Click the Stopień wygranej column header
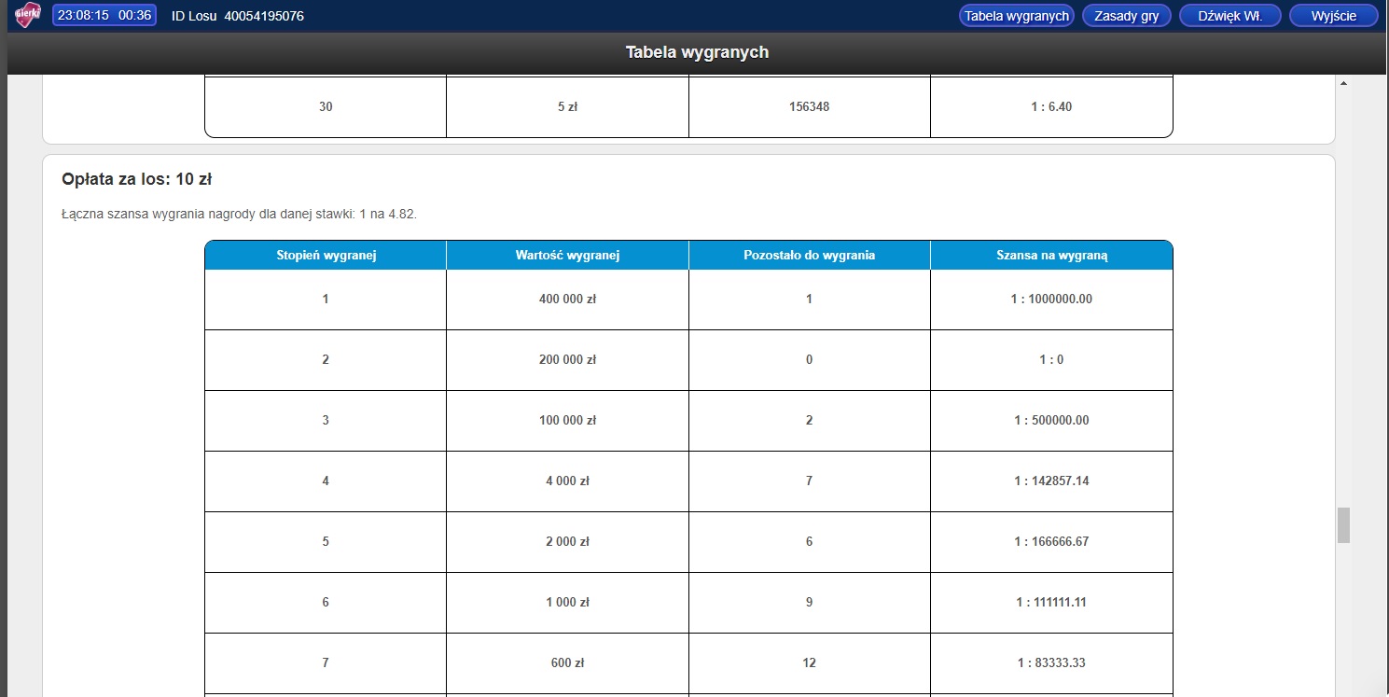Image resolution: width=1389 pixels, height=697 pixels. (326, 256)
